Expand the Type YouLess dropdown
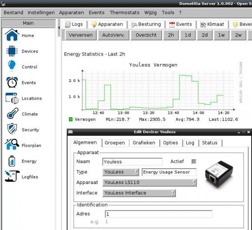The image size is (252, 230). click(x=121, y=172)
